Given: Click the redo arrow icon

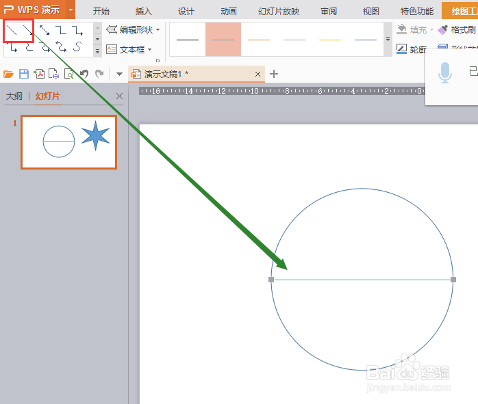Looking at the screenshot, I should [99, 74].
